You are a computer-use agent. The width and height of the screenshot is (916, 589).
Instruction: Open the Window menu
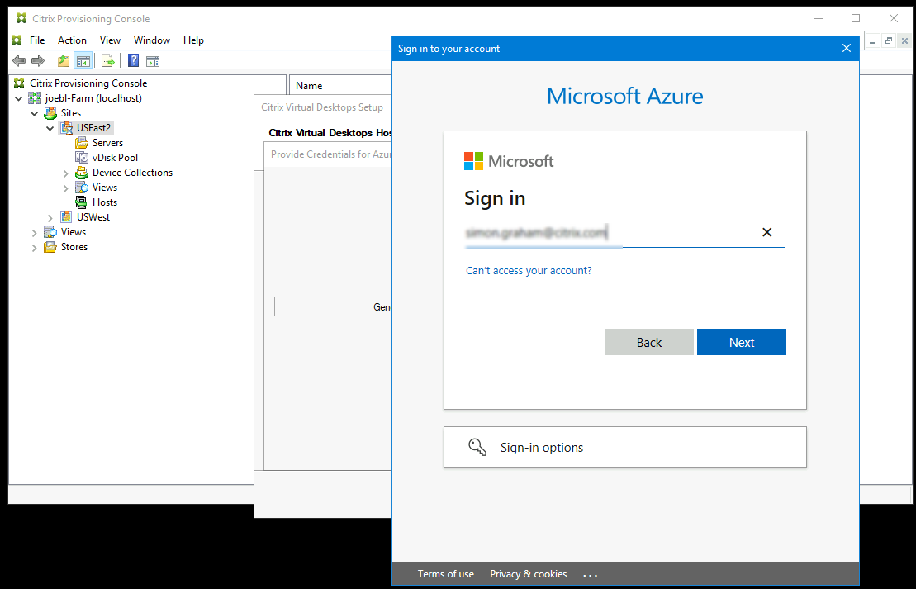(x=152, y=40)
